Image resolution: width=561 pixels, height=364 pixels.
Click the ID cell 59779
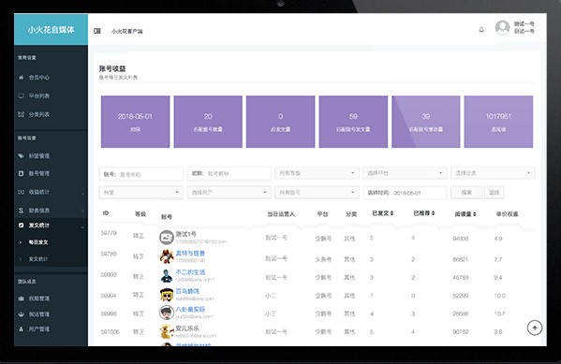pos(109,233)
